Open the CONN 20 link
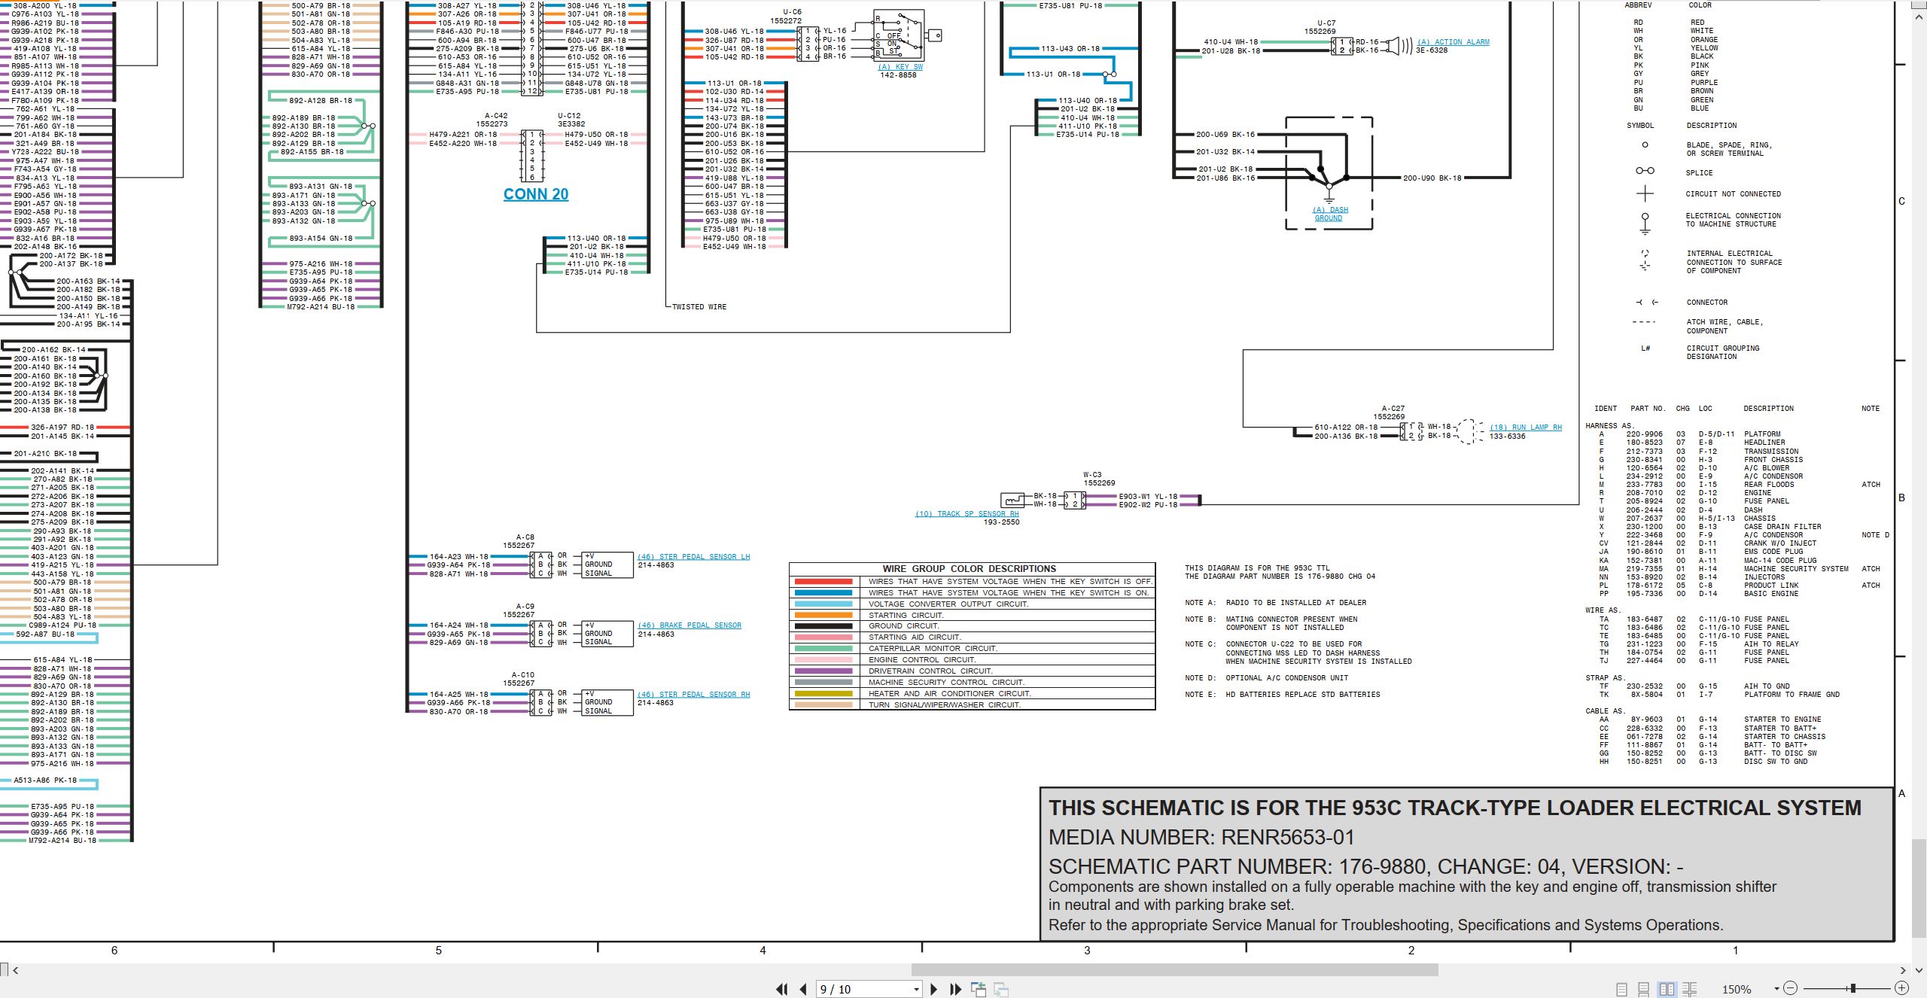The width and height of the screenshot is (1927, 998). (536, 194)
